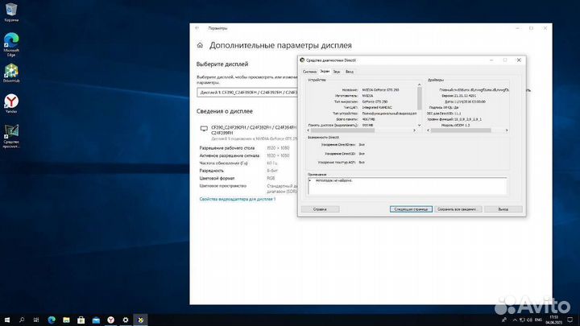Select the DirectX diagnostic taskbar icon

140,320
